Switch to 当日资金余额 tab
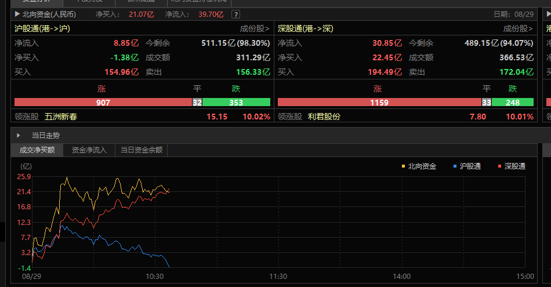The height and width of the screenshot is (287, 551). click(142, 150)
